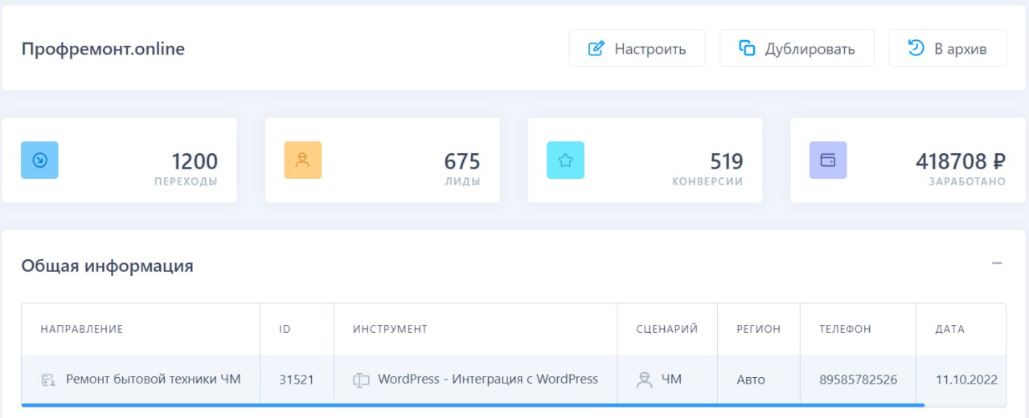Viewport: 1029px width, 418px height.
Task: Click the Общая информация heading
Action: [x=107, y=266]
